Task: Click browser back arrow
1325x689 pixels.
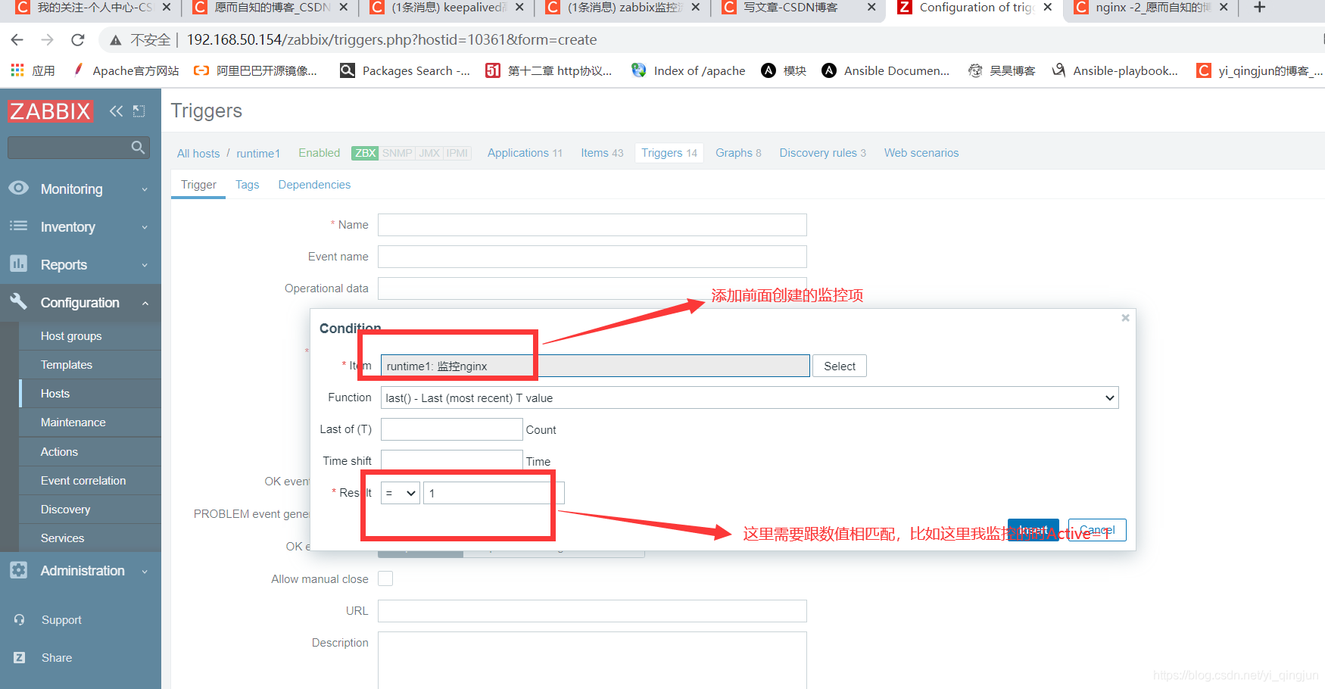Action: click(17, 39)
